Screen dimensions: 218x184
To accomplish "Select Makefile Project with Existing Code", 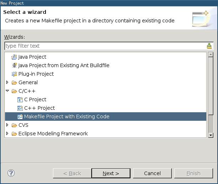I will pyautogui.click(x=106, y=117).
